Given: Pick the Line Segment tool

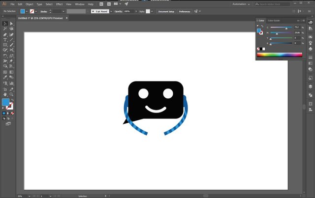Looking at the screenshot, I should click(x=11, y=40).
